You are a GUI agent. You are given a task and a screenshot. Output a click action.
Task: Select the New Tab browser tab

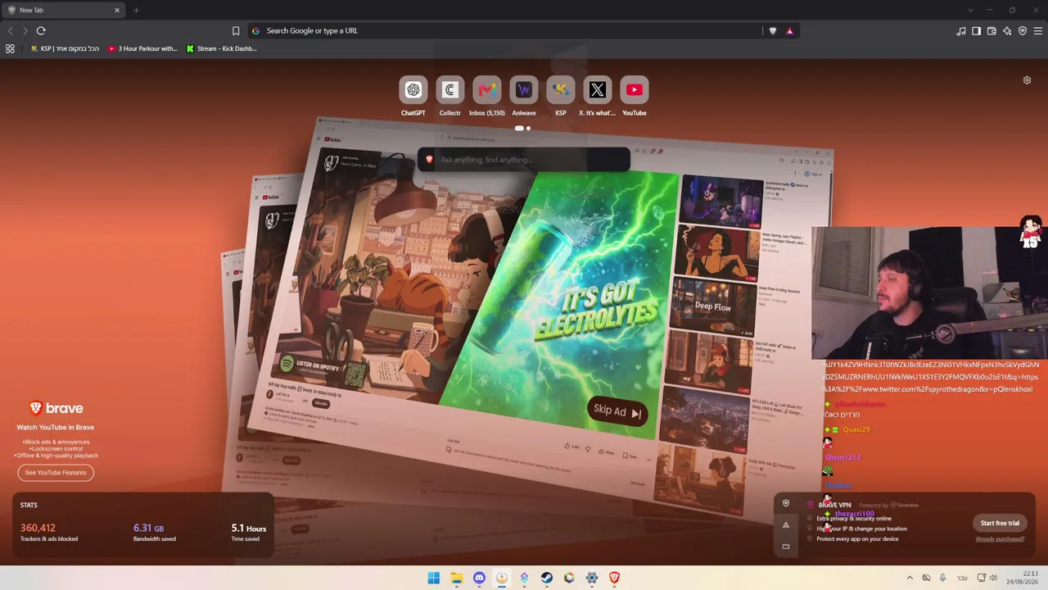[64, 10]
